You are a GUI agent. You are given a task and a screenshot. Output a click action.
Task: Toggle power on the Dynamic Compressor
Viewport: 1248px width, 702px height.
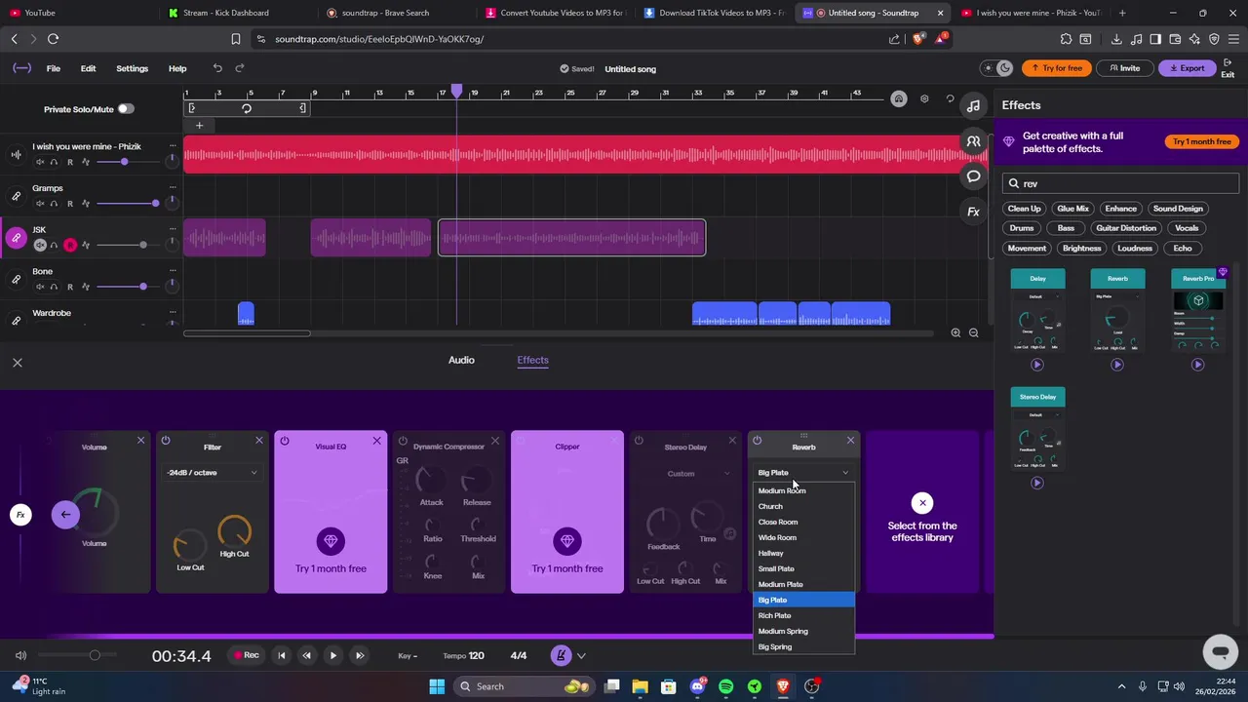coord(403,442)
